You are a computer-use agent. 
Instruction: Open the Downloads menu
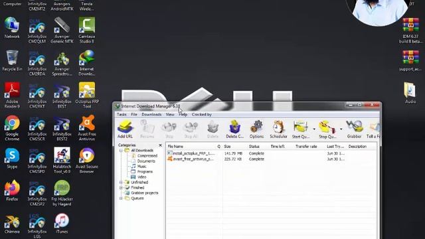(151, 115)
